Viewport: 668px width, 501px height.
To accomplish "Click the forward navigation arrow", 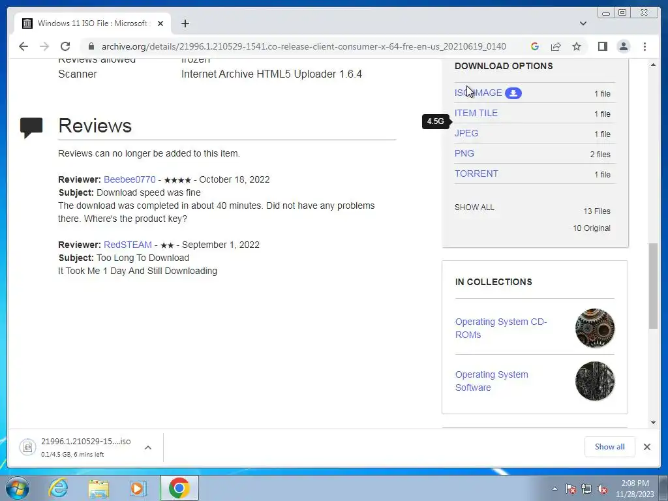I will [x=44, y=46].
